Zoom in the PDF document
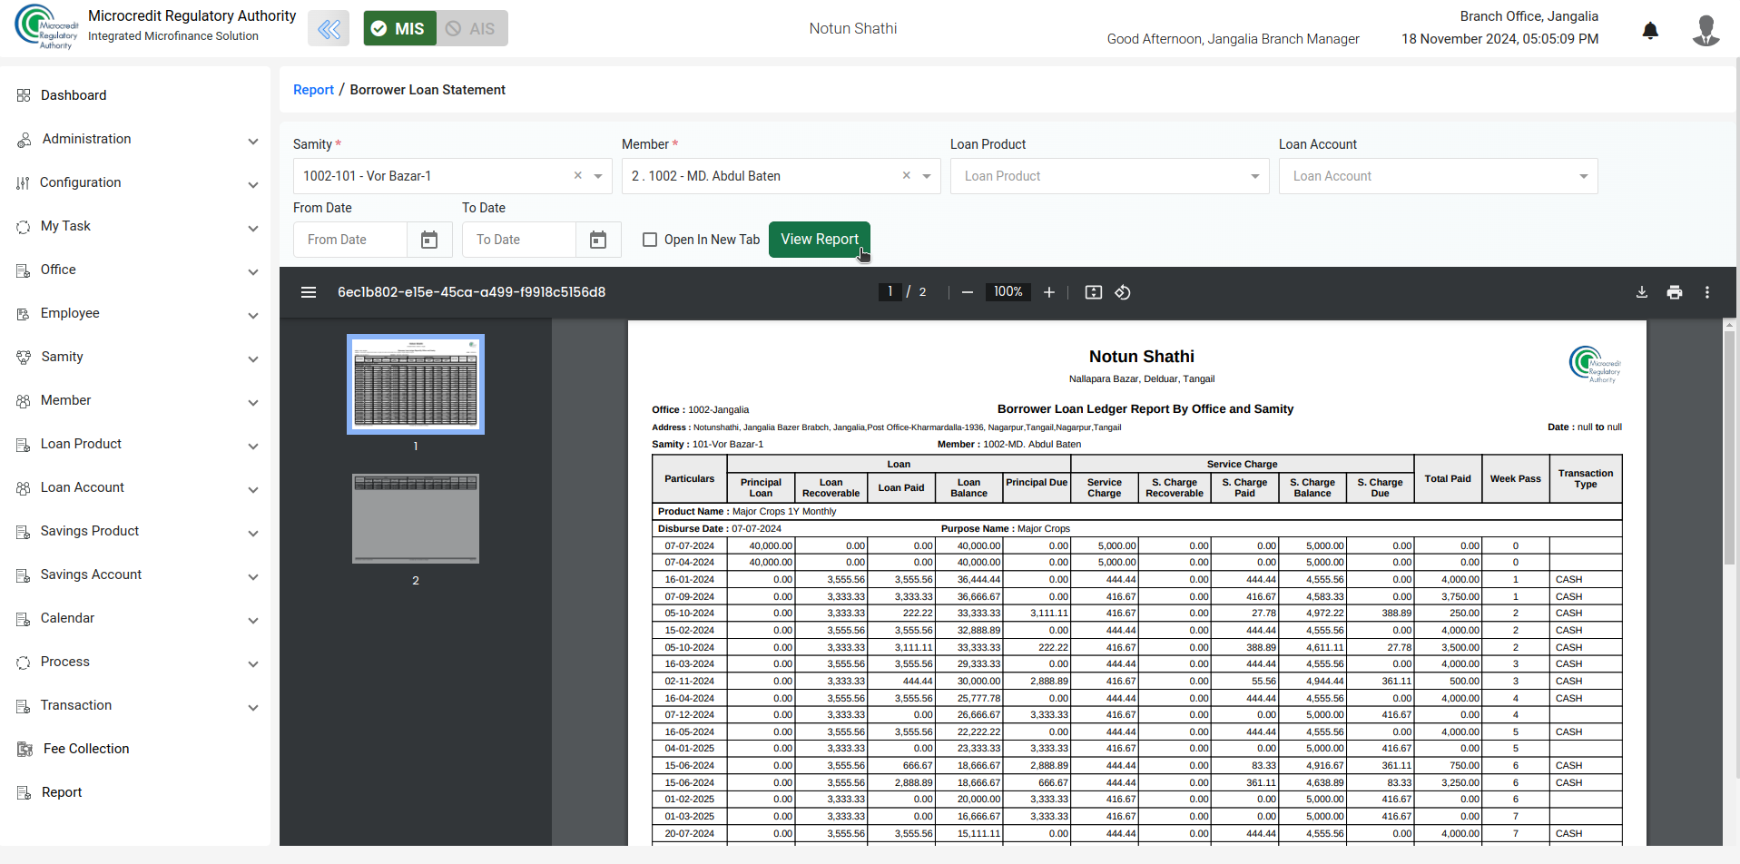The image size is (1740, 864). coord(1049,292)
